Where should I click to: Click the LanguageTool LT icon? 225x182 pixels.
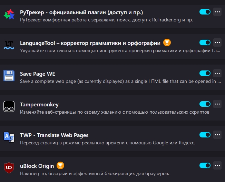coord(9,45)
